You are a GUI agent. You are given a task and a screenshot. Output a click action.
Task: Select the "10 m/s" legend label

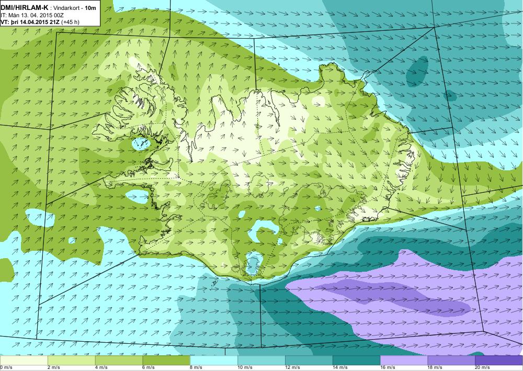tap(245, 368)
